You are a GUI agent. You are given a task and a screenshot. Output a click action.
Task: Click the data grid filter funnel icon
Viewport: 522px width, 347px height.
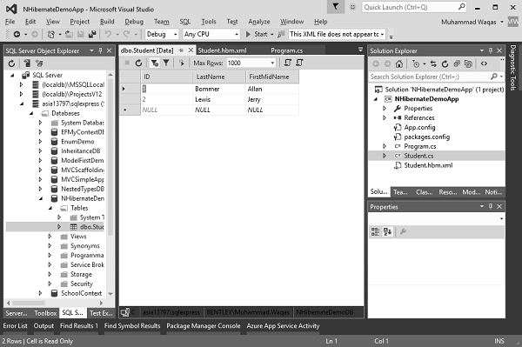tap(166, 63)
